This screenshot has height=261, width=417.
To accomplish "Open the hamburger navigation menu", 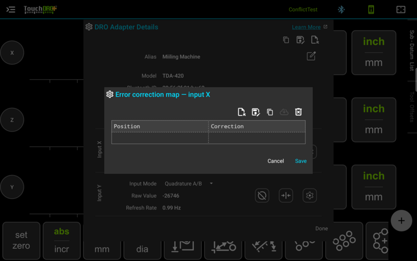I will pos(10,9).
